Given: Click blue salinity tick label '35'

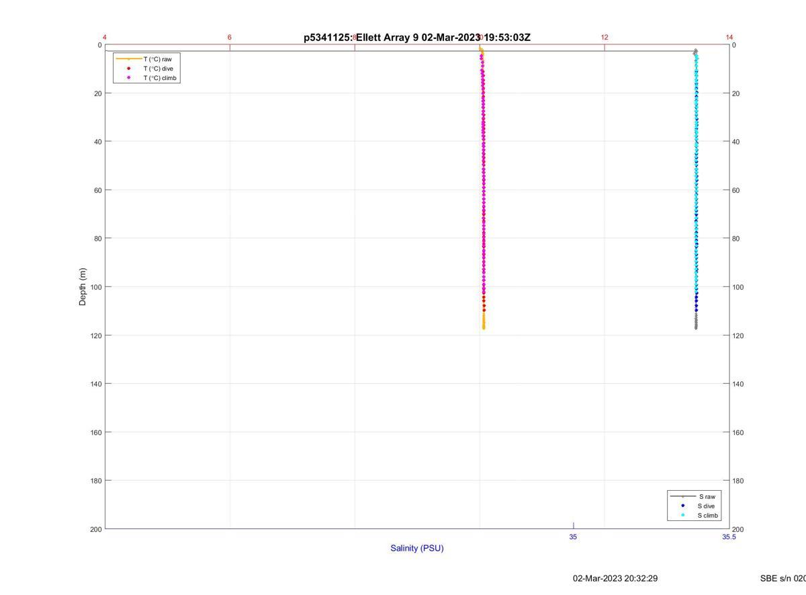Looking at the screenshot, I should coord(573,537).
